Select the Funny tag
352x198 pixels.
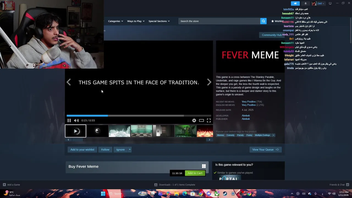[249, 135]
